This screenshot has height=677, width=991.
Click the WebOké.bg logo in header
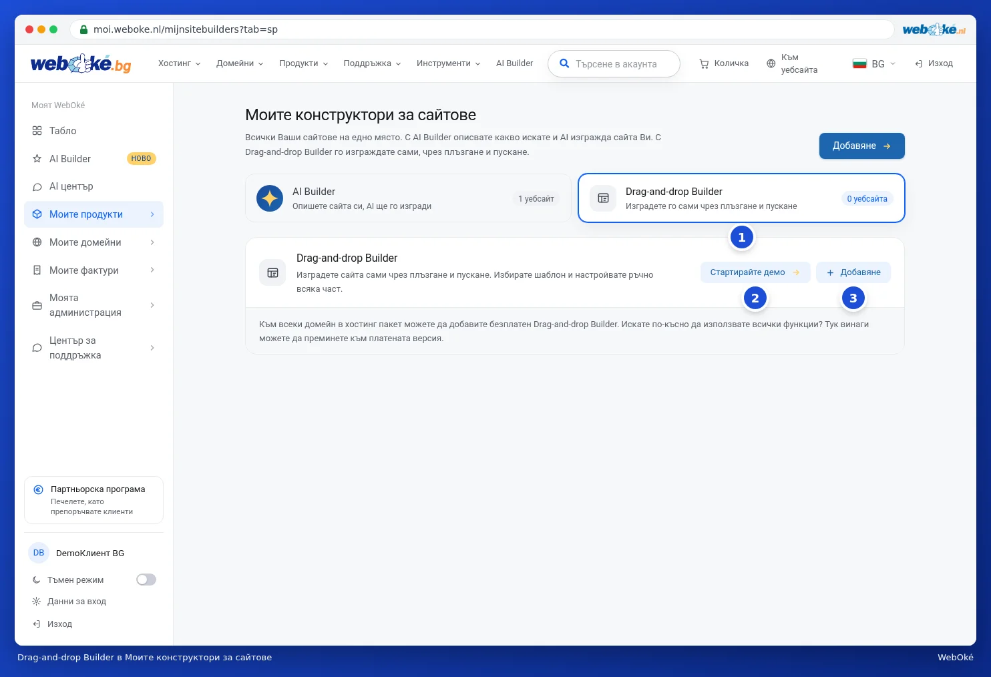coord(81,63)
